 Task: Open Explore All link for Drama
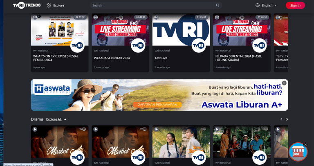[54, 119]
